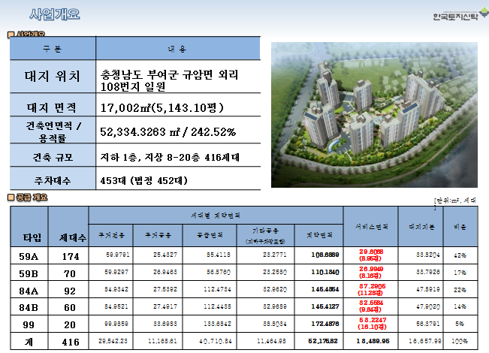Click the 공급면적 value 112.4784 in the 84A row
This screenshot has height=353, width=489.
pos(217,289)
